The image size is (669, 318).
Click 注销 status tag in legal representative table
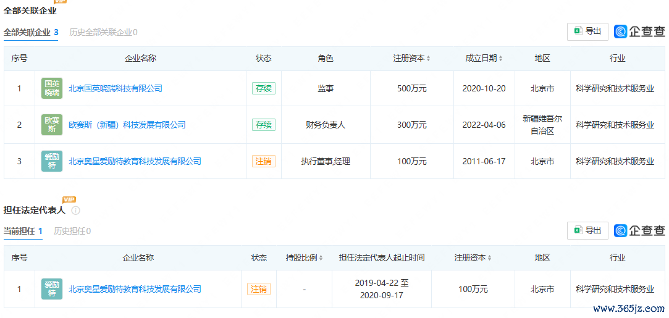click(x=259, y=289)
